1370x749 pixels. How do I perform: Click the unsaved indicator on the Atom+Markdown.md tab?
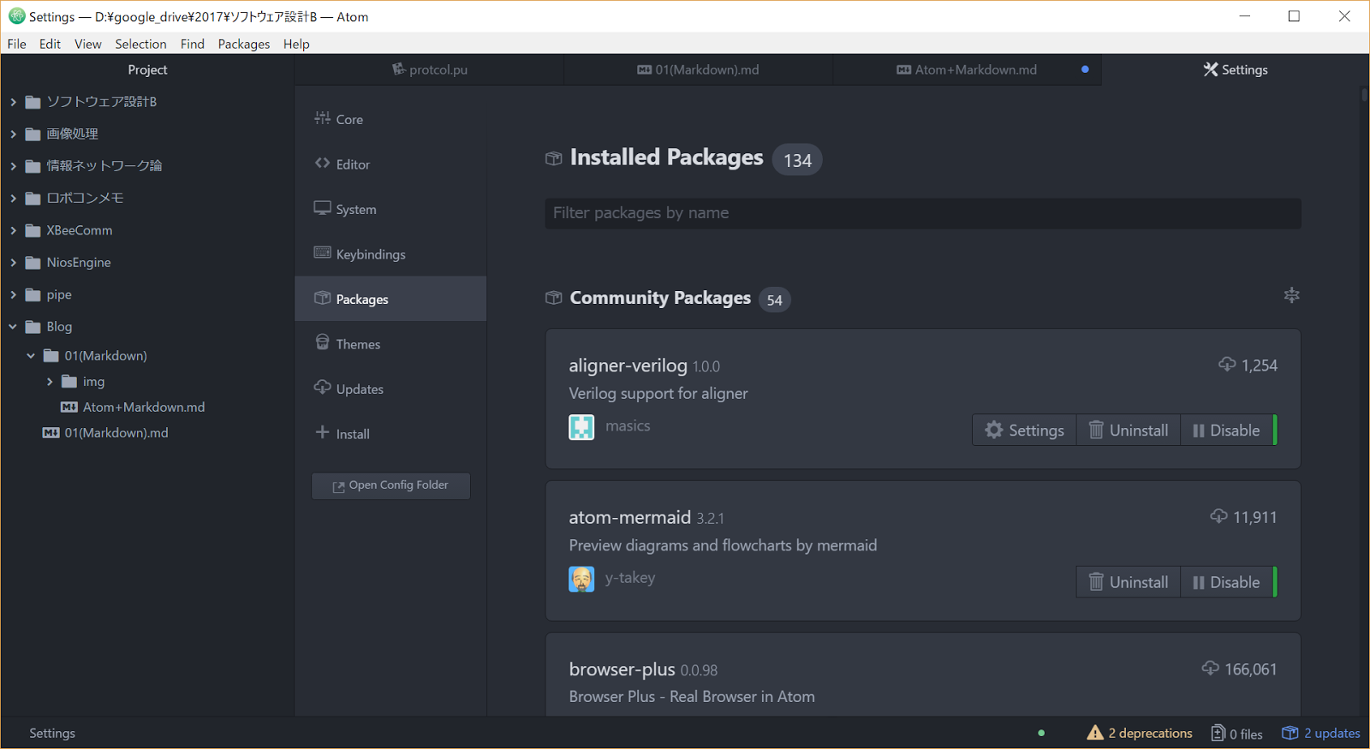point(1085,69)
